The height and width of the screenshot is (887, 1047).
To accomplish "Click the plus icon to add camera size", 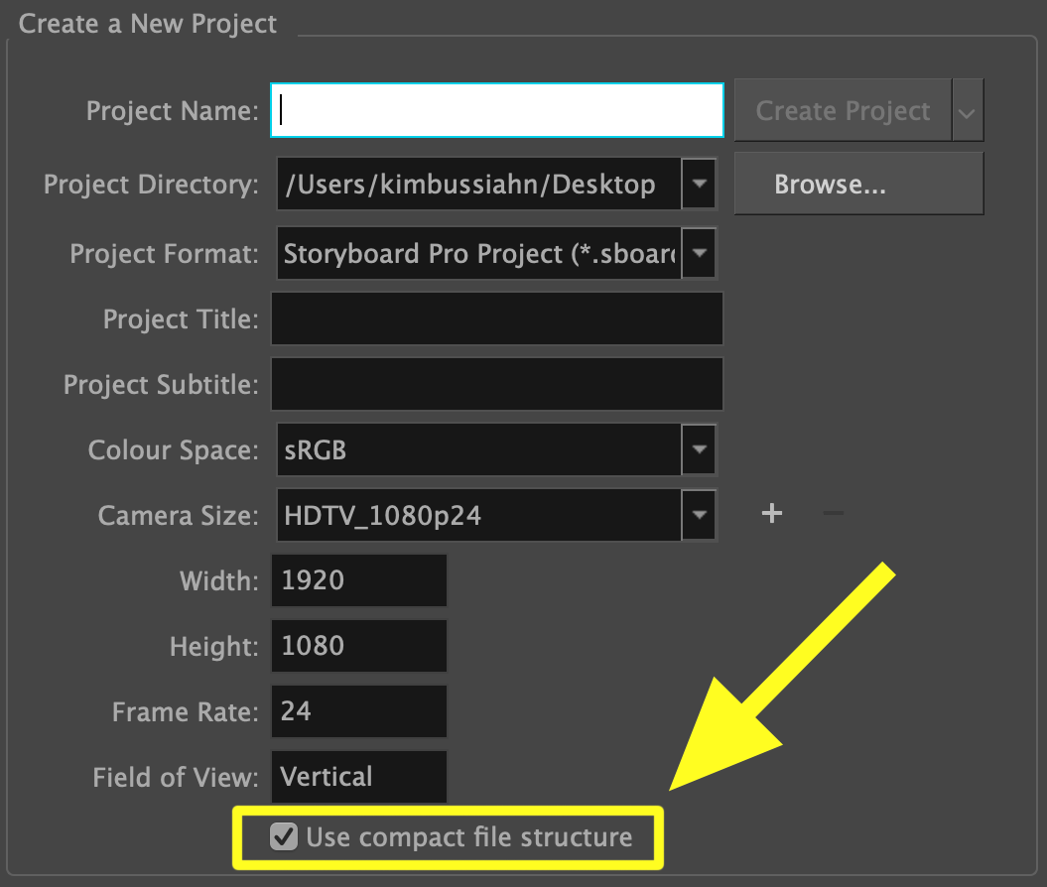I will (x=771, y=513).
